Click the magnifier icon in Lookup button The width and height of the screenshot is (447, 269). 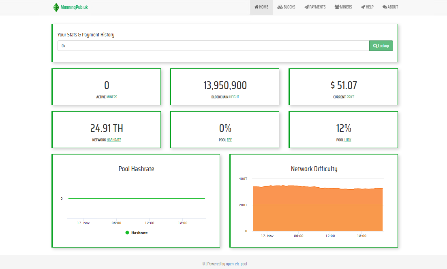[375, 46]
